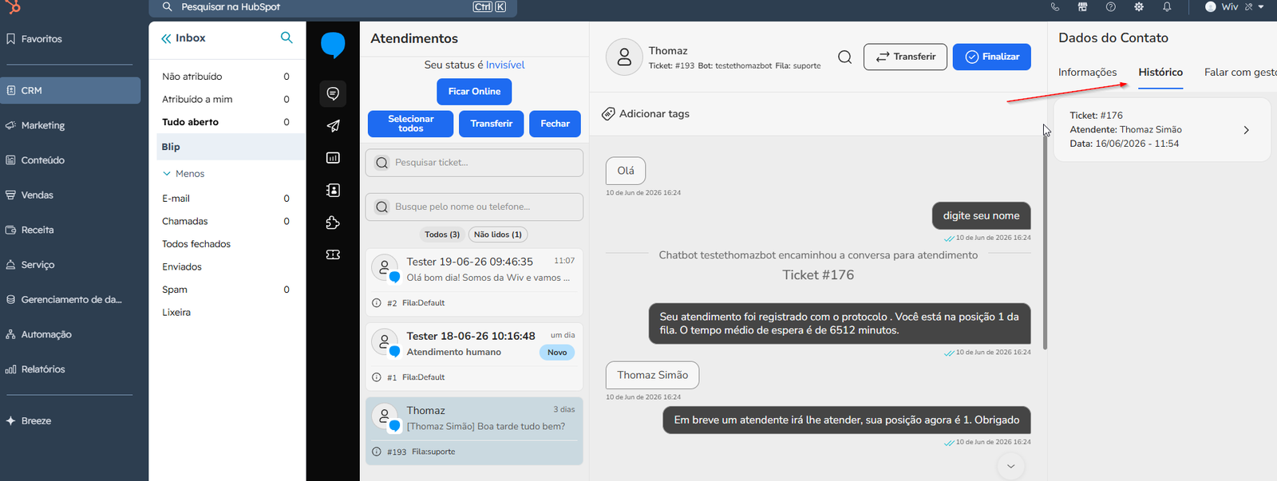1277x481 pixels.
Task: Open the Receita sidebar item
Action: point(37,230)
